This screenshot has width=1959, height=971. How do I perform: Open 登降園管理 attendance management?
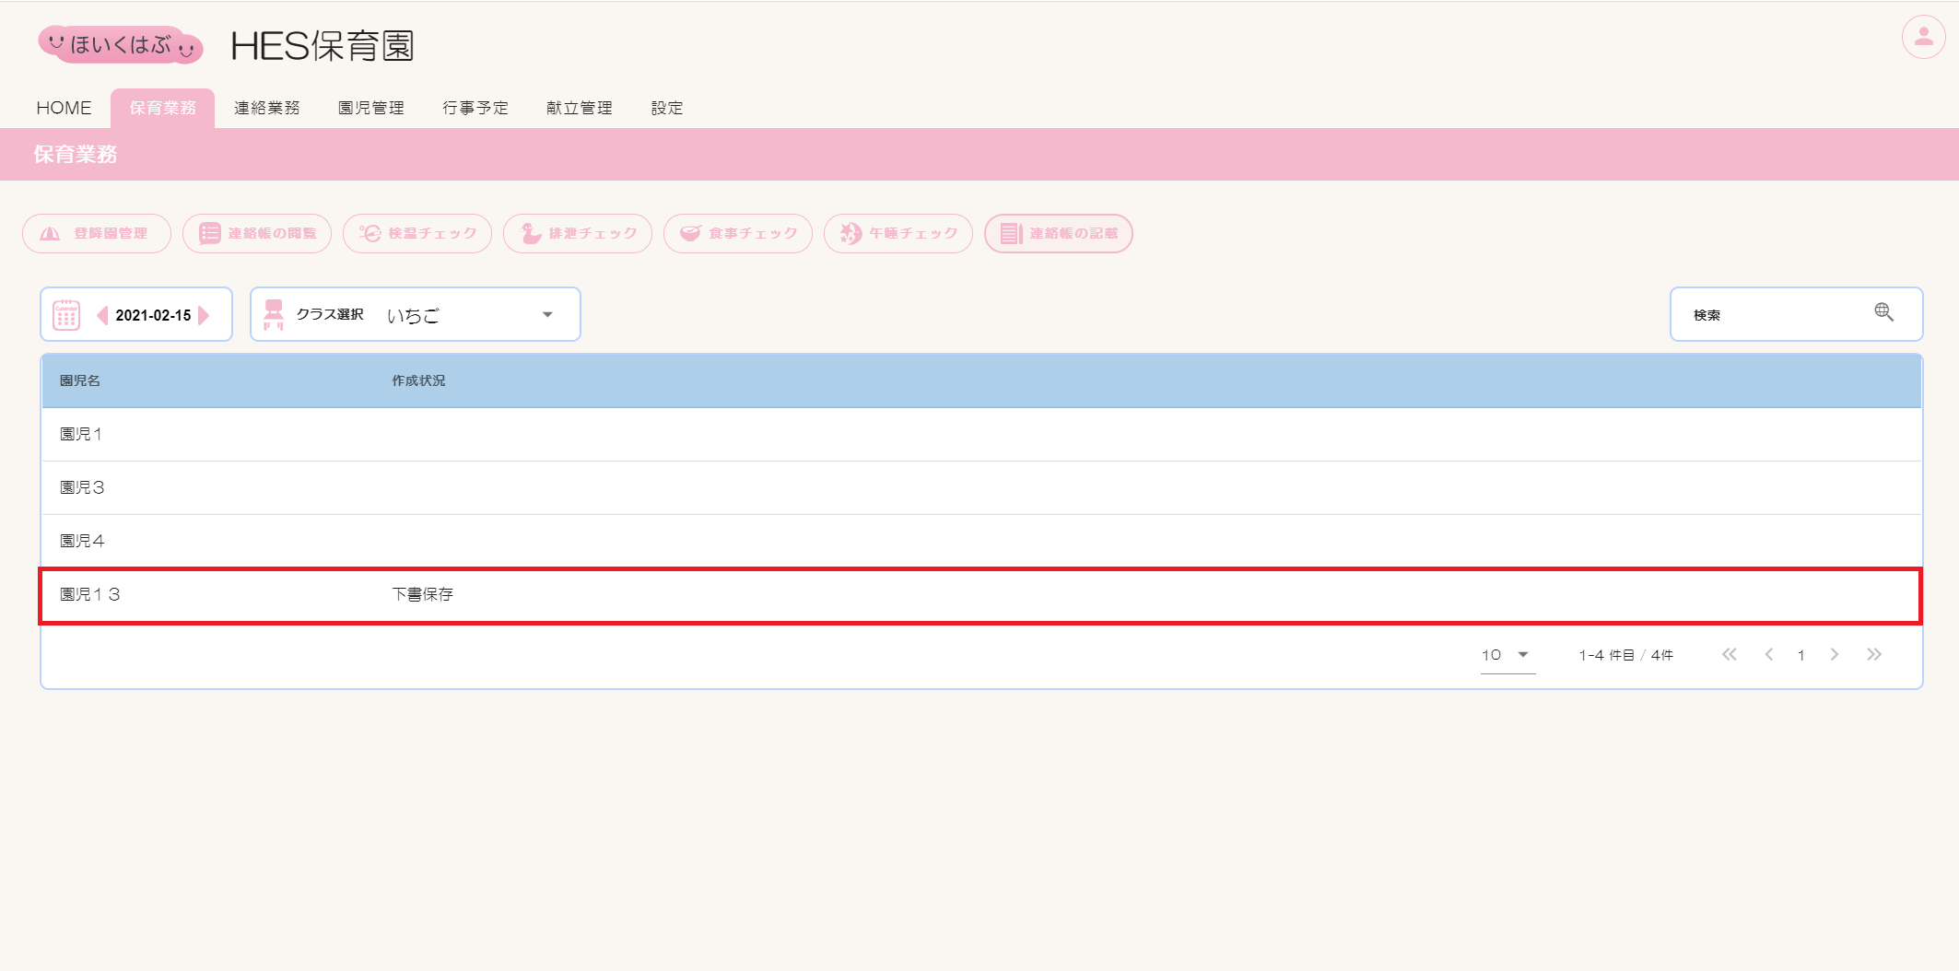pos(97,234)
